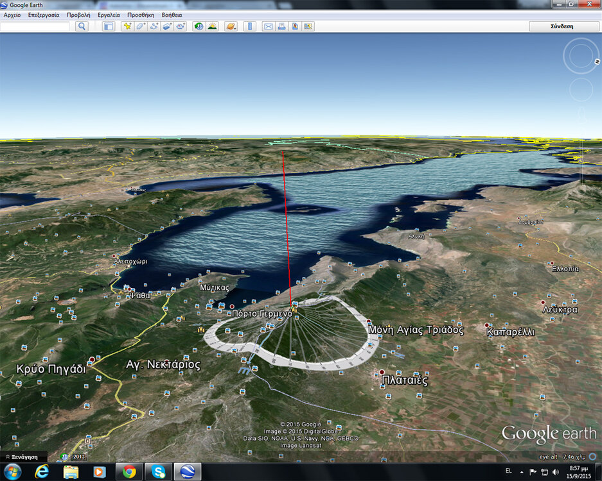The width and height of the screenshot is (602, 481).
Task: Click the search magnifier button
Action: click(x=82, y=26)
